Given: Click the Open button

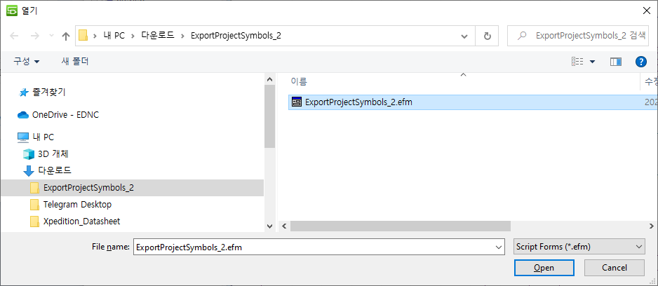Looking at the screenshot, I should coord(544,268).
